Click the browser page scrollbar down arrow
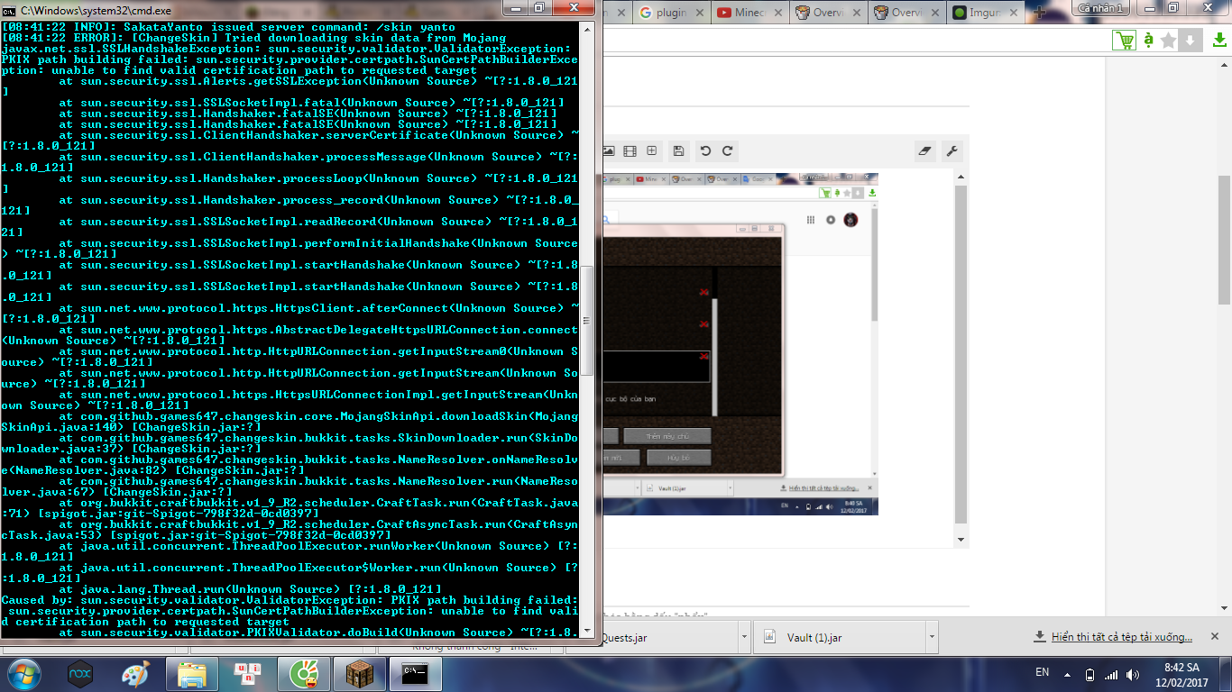This screenshot has width=1232, height=692. click(1224, 607)
